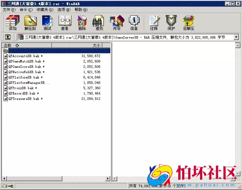Select file QPProxyDB.bak

(23, 88)
